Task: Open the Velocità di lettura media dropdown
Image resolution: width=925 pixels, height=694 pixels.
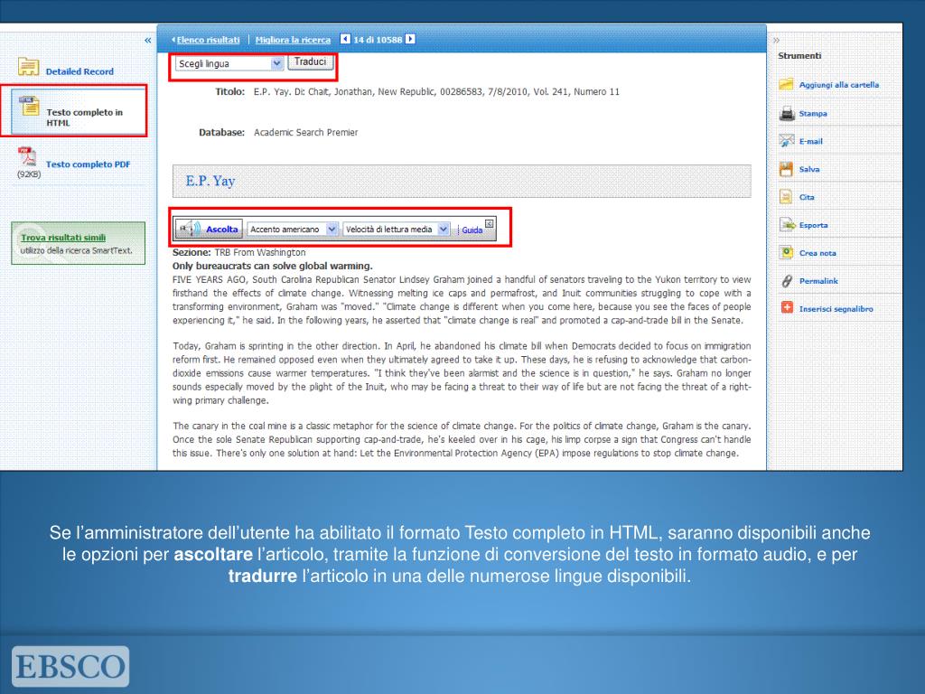Action: coord(396,229)
